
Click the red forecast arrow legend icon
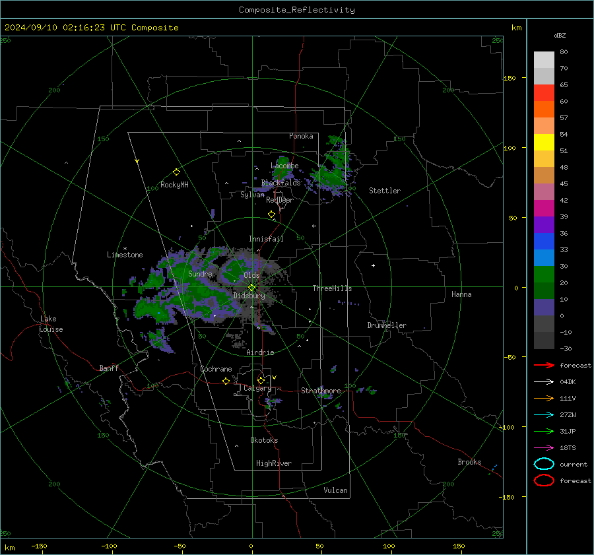point(544,365)
